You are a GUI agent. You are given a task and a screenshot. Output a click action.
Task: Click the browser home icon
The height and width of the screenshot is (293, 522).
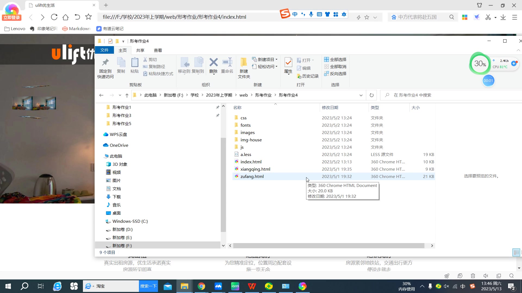point(66,17)
